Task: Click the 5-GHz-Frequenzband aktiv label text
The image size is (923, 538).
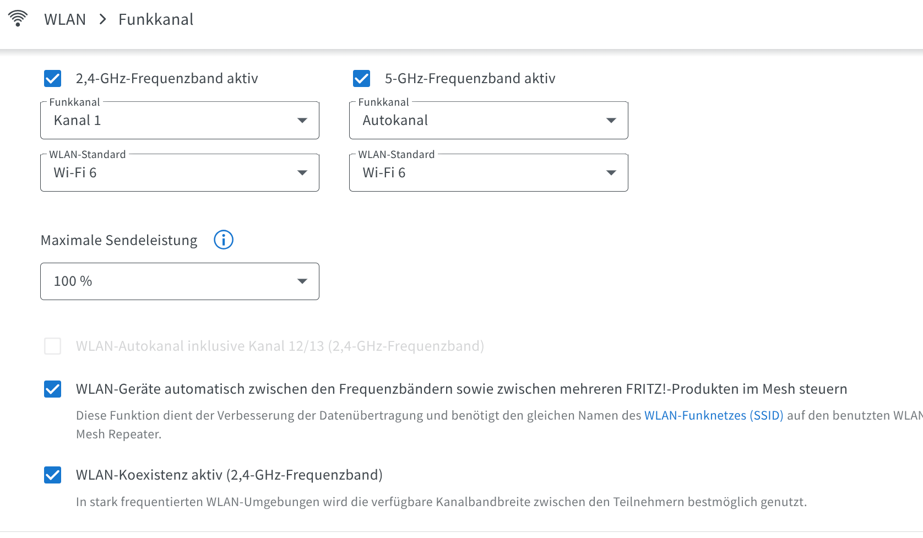Action: point(470,79)
